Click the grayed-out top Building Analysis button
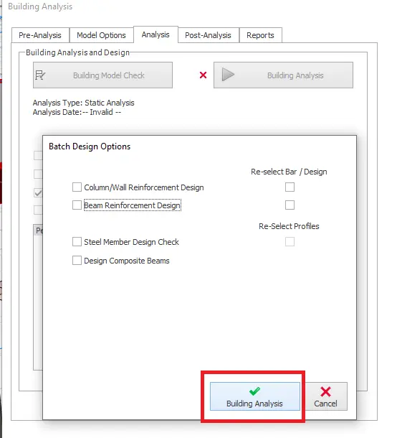Image resolution: width=397 pixels, height=438 pixels. (283, 75)
